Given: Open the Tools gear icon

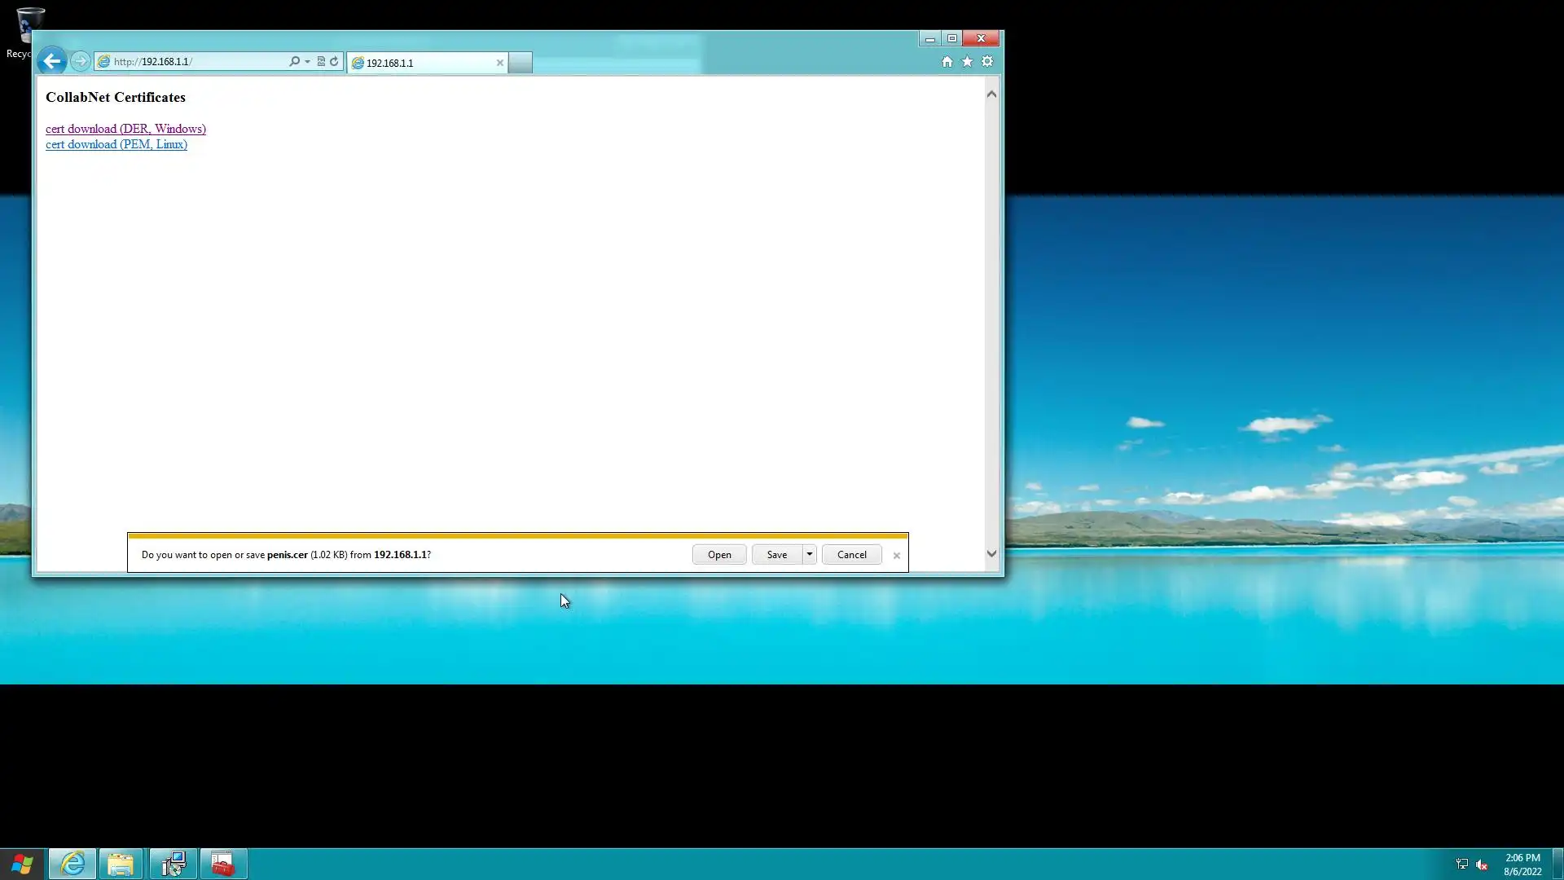Looking at the screenshot, I should point(987,62).
